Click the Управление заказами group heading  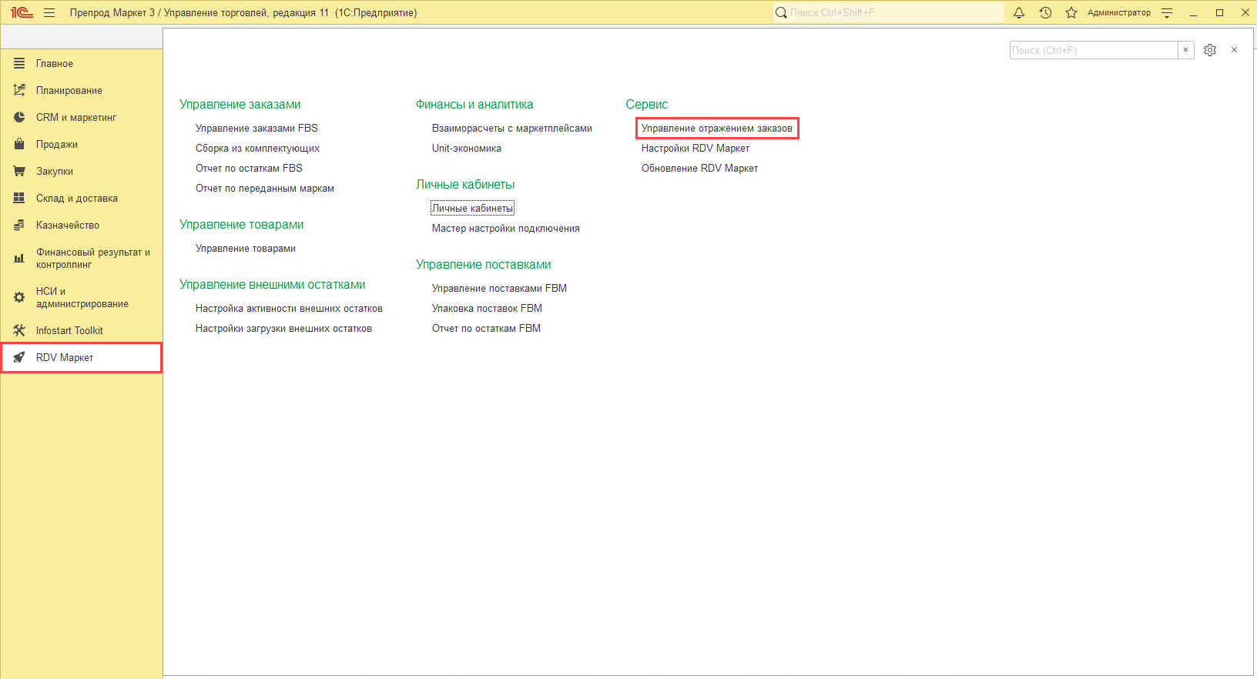pyautogui.click(x=240, y=104)
